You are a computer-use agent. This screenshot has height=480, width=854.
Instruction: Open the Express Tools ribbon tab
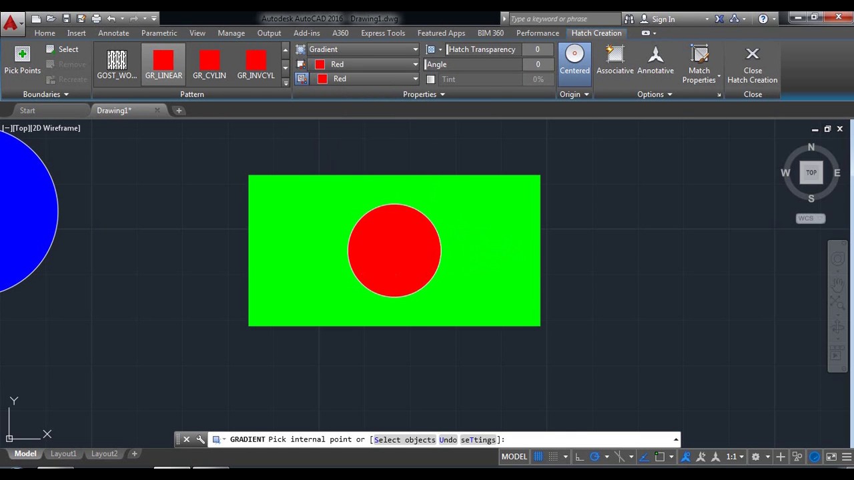click(x=383, y=33)
